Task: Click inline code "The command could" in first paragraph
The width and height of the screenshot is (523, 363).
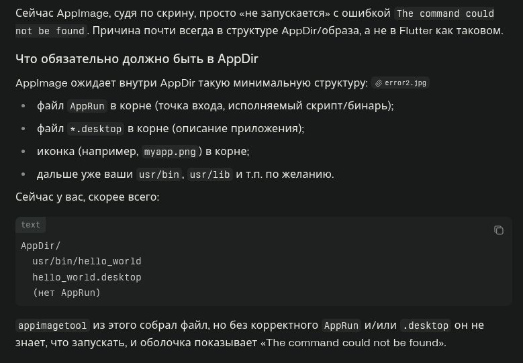Action: point(445,13)
